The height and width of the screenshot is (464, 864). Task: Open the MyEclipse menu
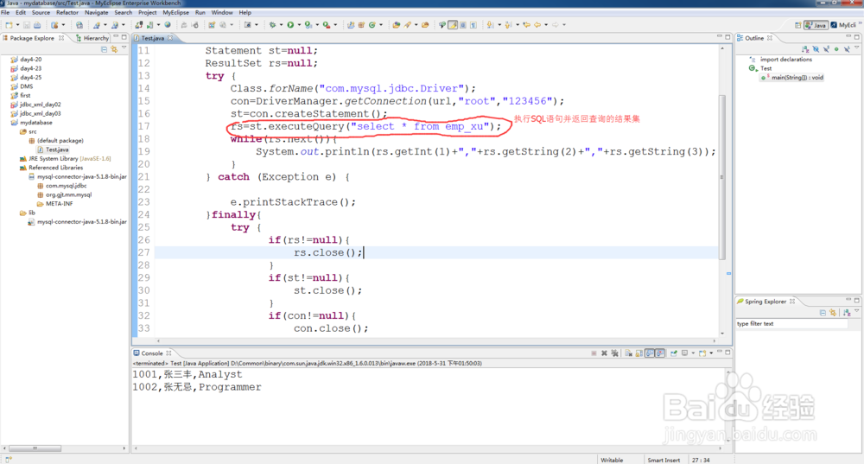175,12
